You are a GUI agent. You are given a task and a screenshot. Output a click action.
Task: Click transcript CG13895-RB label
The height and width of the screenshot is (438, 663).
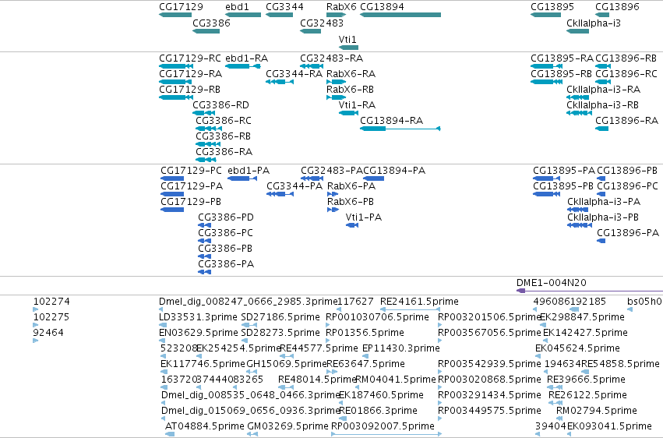561,74
